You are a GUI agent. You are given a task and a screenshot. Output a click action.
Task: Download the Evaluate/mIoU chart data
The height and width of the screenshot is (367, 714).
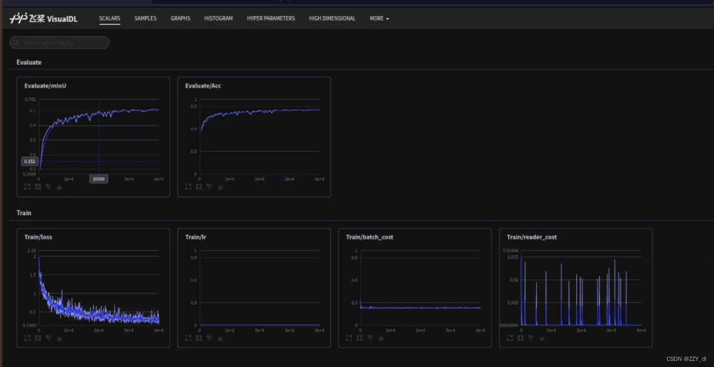[60, 187]
